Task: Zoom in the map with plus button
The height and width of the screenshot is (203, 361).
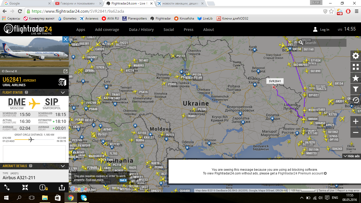Action: pos(356,122)
